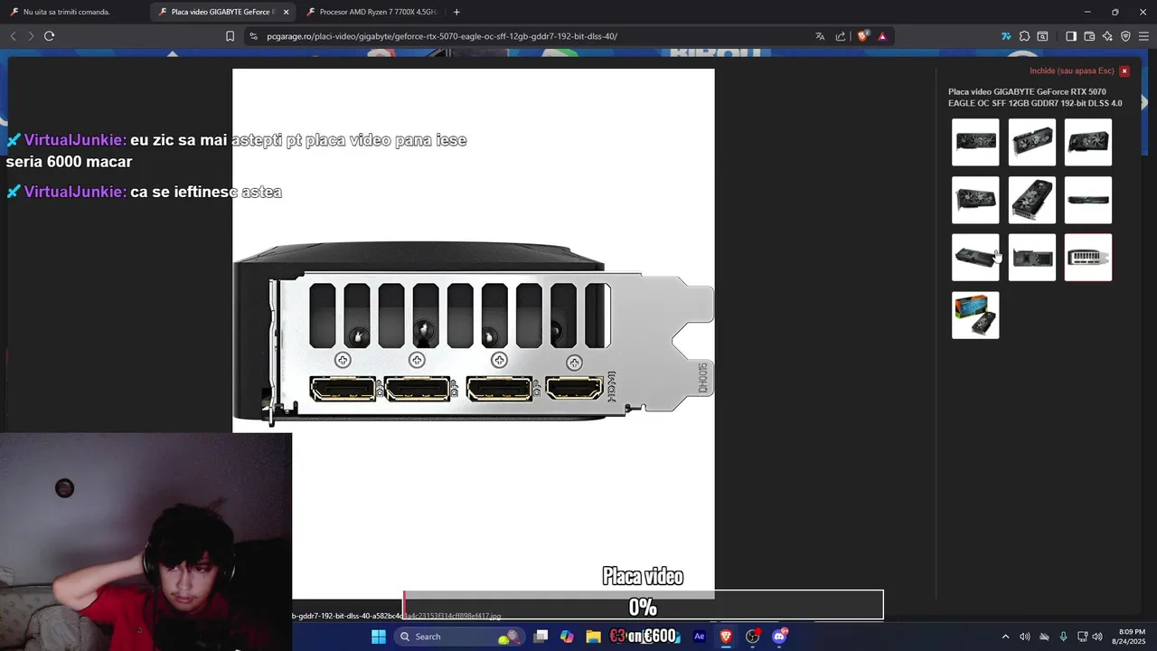This screenshot has width=1157, height=651.
Task: Open Discord from taskbar
Action: coord(779,637)
